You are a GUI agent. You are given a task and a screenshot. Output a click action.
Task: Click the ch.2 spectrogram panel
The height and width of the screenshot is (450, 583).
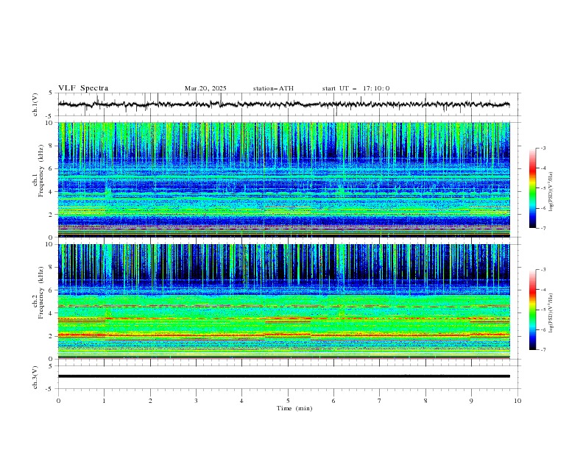283,301
